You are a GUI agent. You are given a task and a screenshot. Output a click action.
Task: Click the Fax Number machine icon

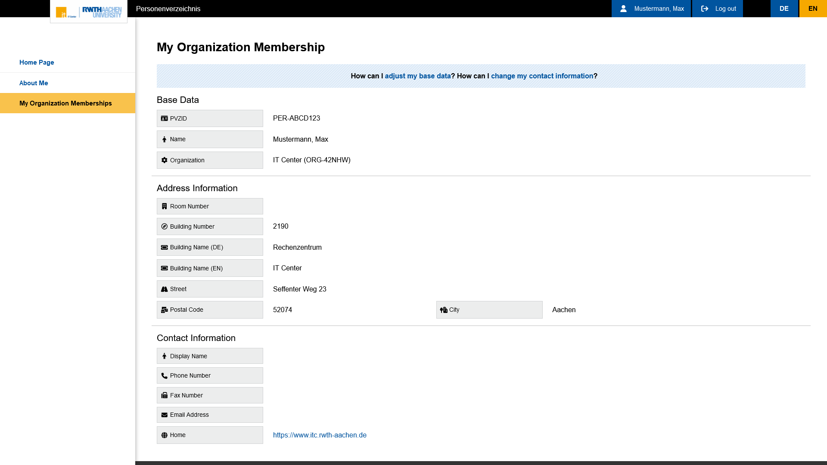tap(164, 395)
